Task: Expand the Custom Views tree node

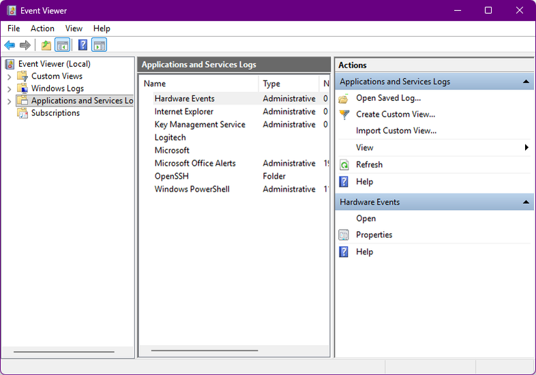Action: point(9,76)
